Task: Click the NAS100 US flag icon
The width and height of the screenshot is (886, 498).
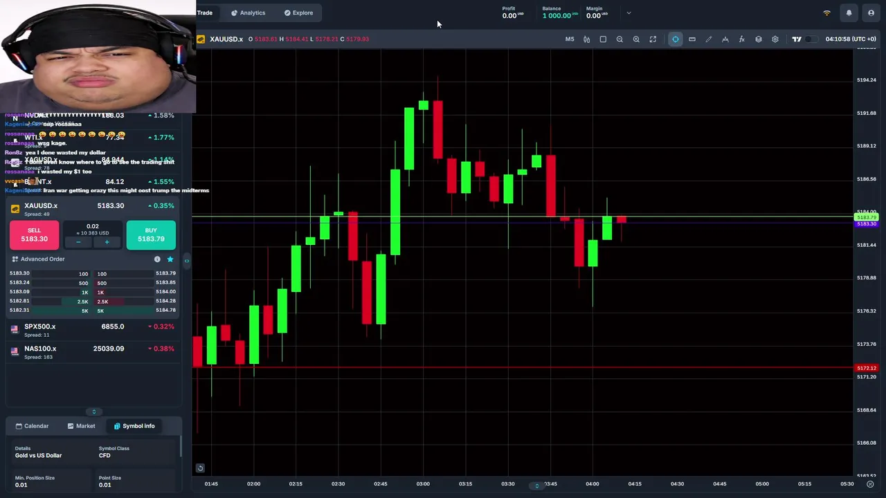Action: (x=15, y=351)
